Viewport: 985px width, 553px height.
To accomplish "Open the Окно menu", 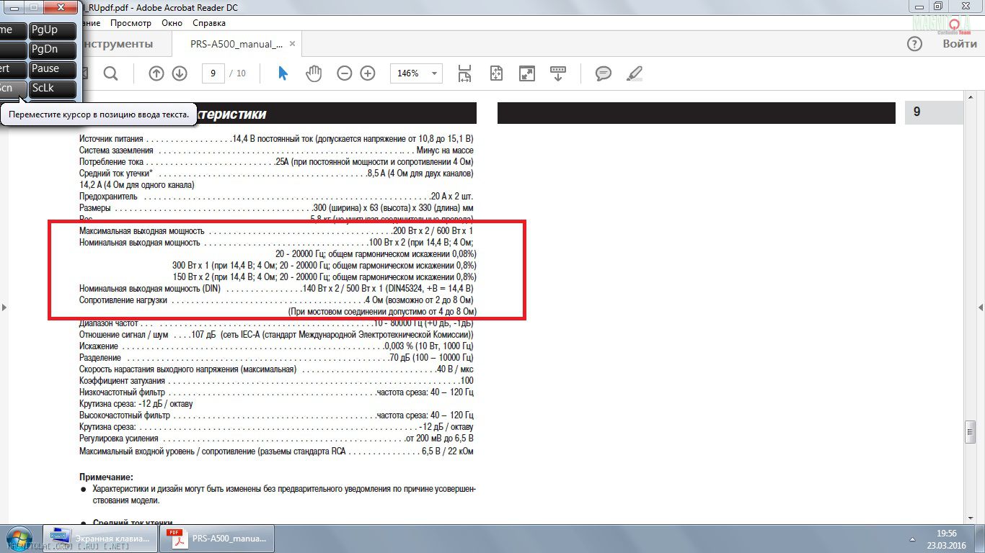I will point(172,23).
